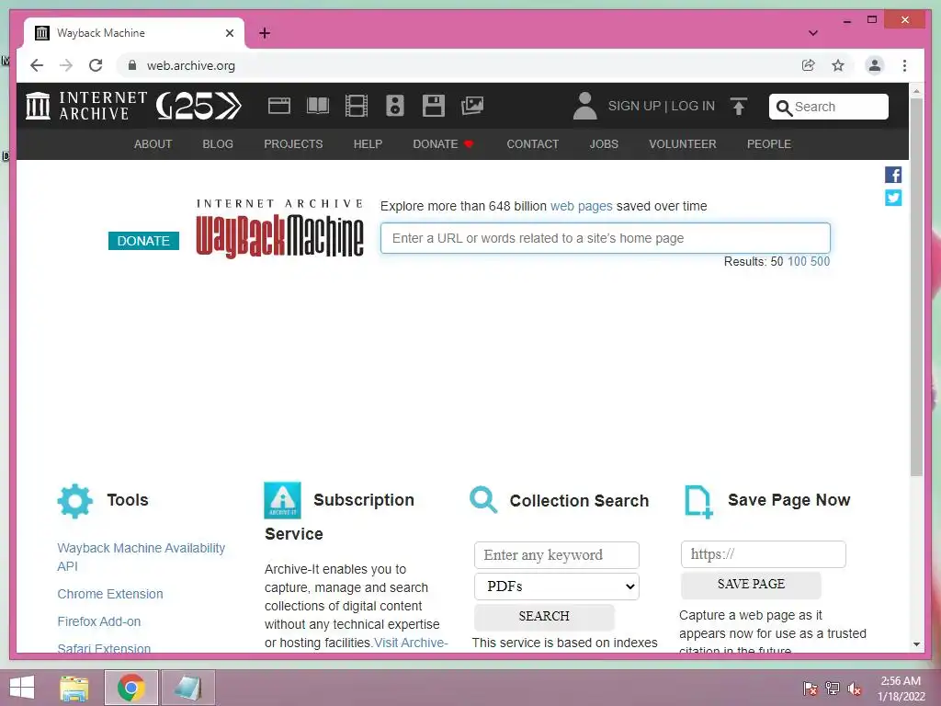Open the HELP menu item
The height and width of the screenshot is (706, 941).
point(368,144)
